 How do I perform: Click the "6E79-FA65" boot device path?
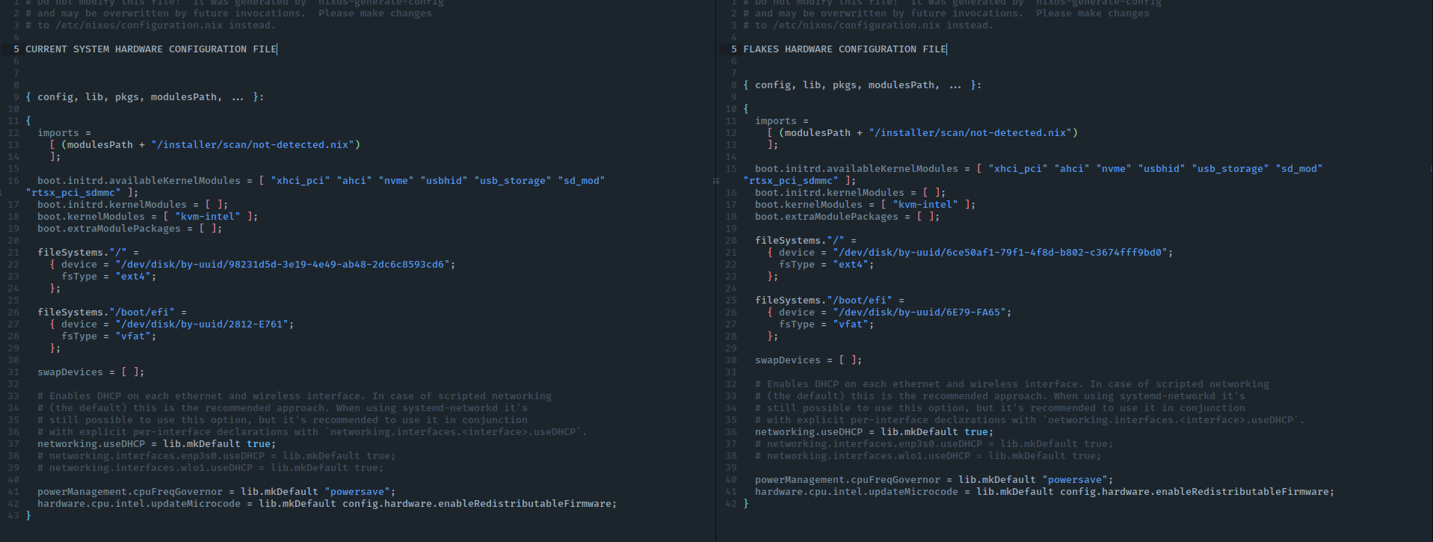(922, 312)
